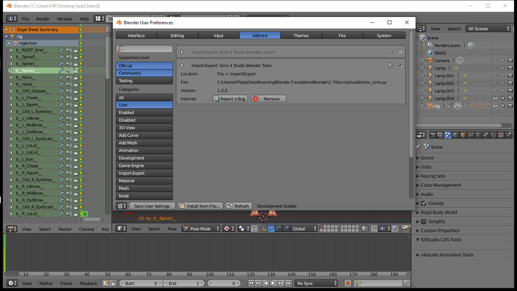The height and width of the screenshot is (291, 517).
Task: Open the World properties tab globe icon
Action: (x=455, y=135)
